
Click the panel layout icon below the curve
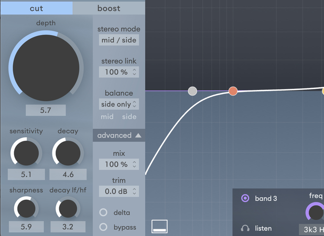click(x=159, y=226)
